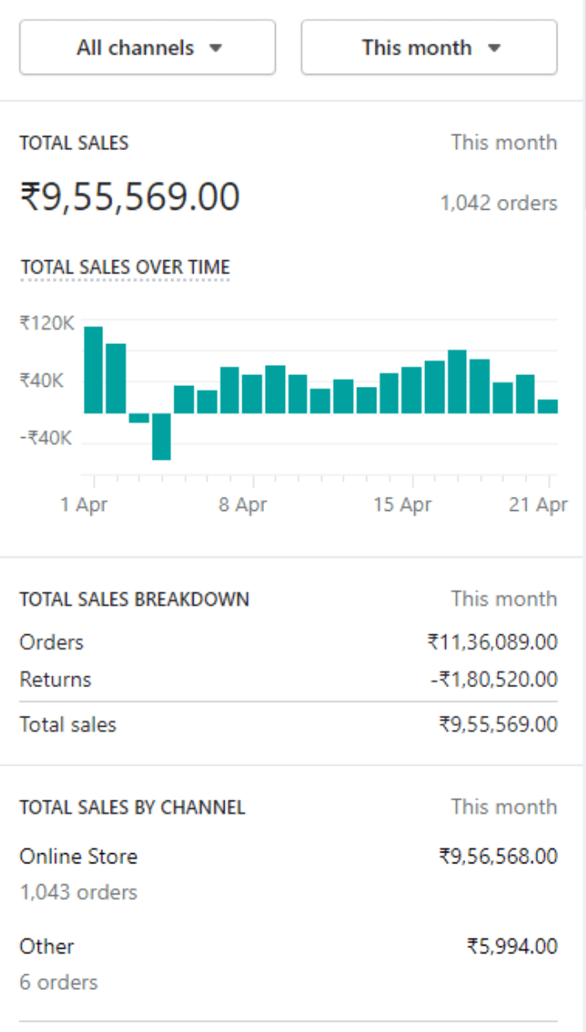Click the total sales amount ₹9,55,569.00 headline
Image resolution: width=586 pixels, height=1032 pixels.
[x=130, y=197]
